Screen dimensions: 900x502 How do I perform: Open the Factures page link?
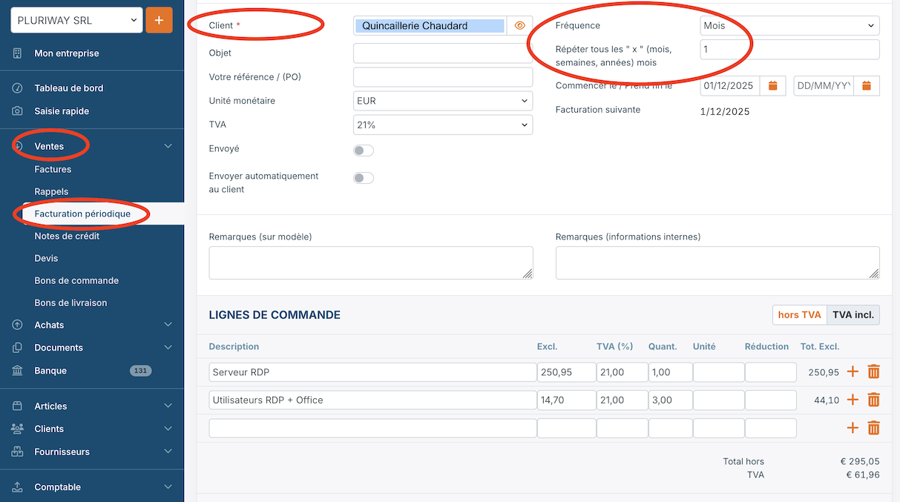[x=53, y=169]
